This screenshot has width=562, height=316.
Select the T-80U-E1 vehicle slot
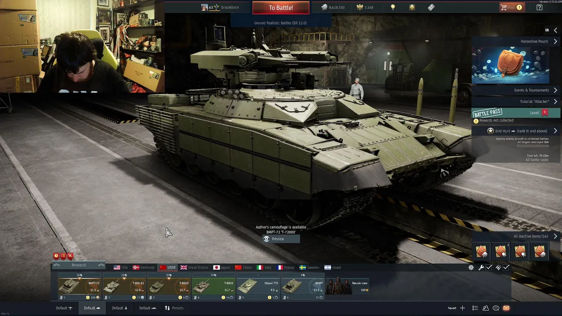[124, 286]
